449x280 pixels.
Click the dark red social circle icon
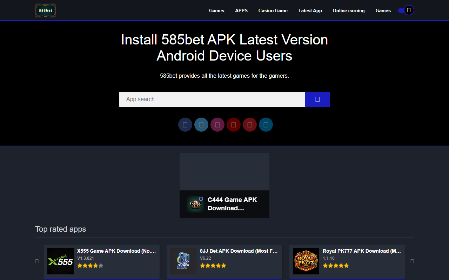coord(234,125)
